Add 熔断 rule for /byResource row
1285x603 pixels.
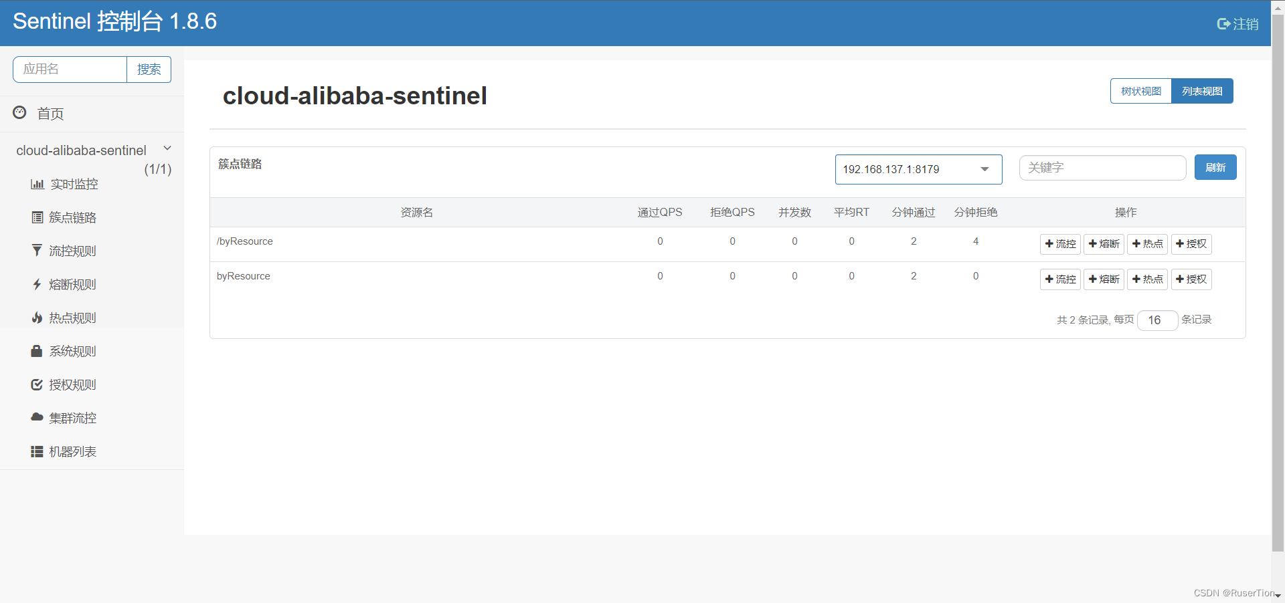(x=1104, y=244)
